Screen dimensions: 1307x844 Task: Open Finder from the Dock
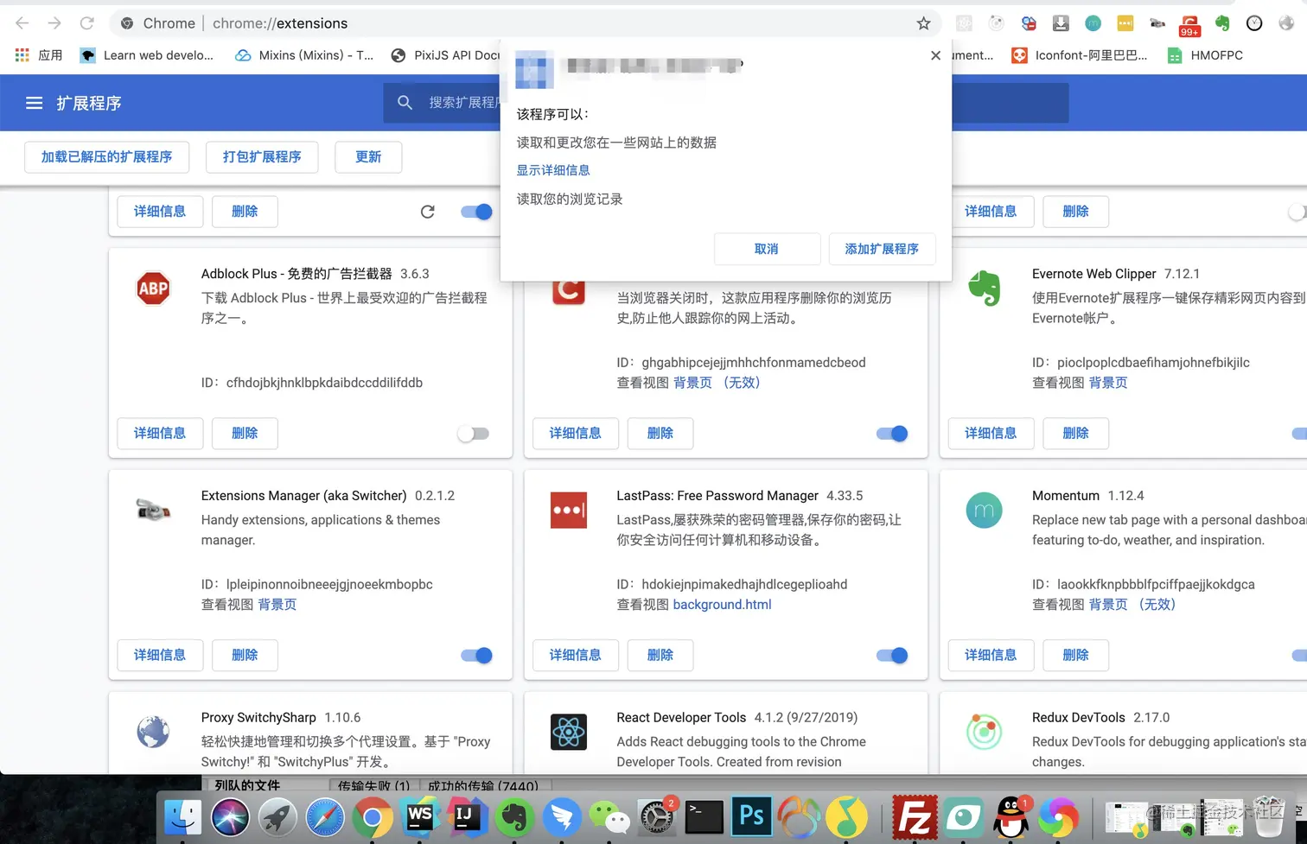182,816
